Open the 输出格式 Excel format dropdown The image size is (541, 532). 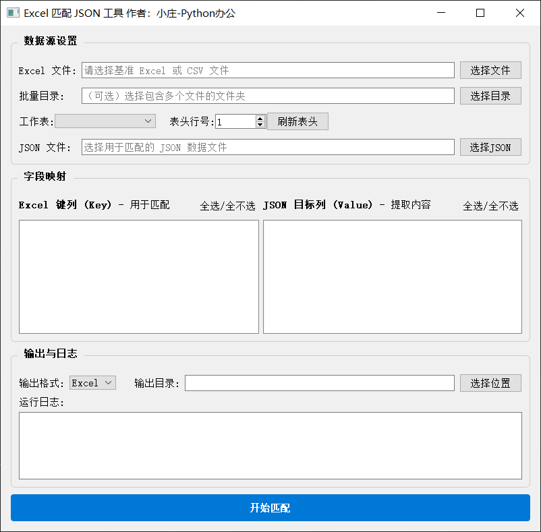(x=92, y=382)
